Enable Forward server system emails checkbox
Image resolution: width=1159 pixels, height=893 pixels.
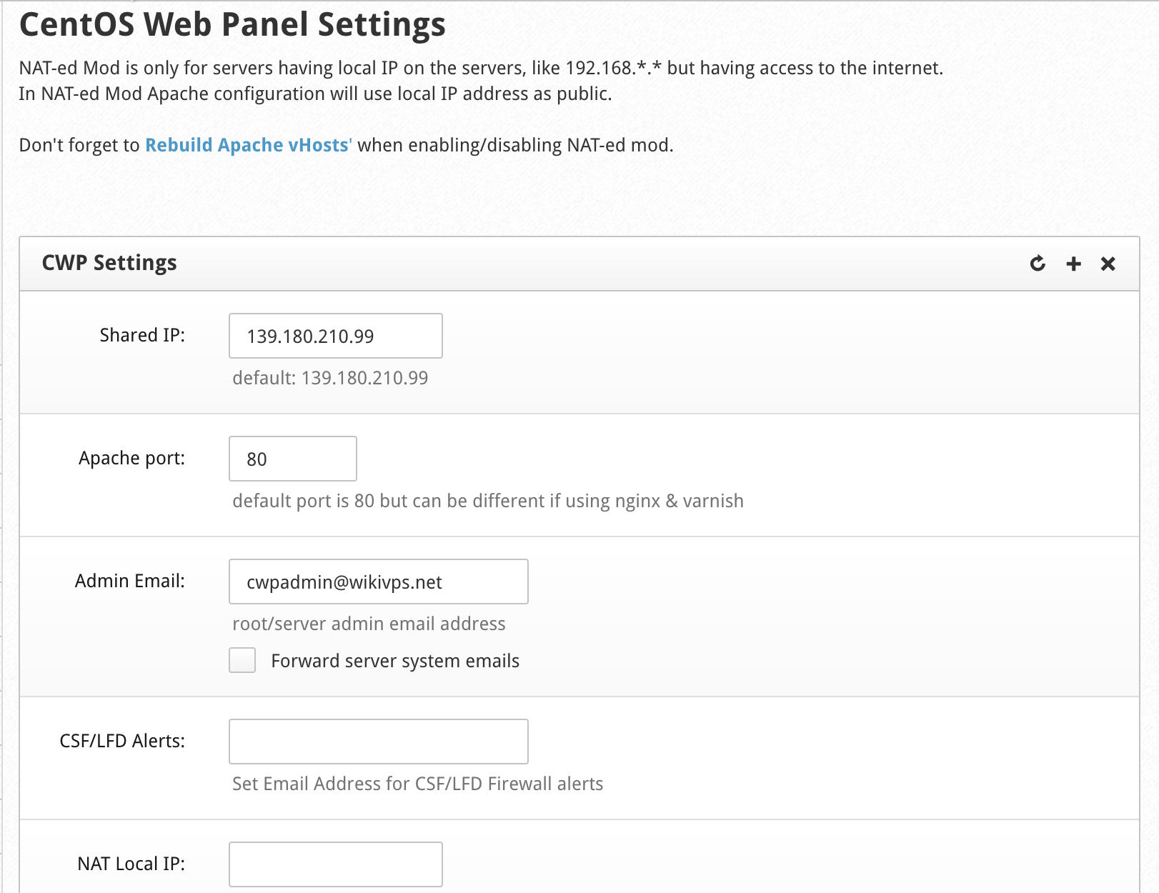click(x=242, y=660)
